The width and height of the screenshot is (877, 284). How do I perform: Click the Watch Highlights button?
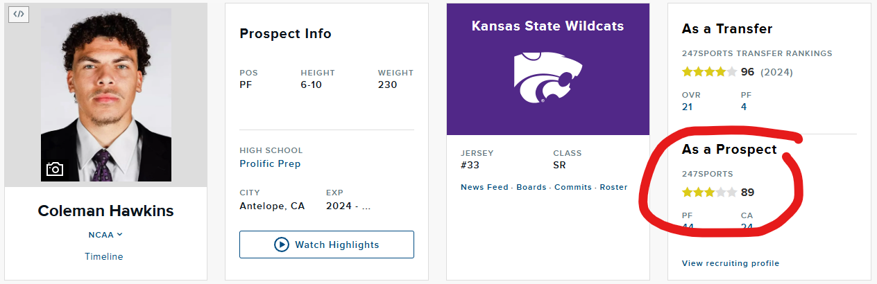coord(327,245)
